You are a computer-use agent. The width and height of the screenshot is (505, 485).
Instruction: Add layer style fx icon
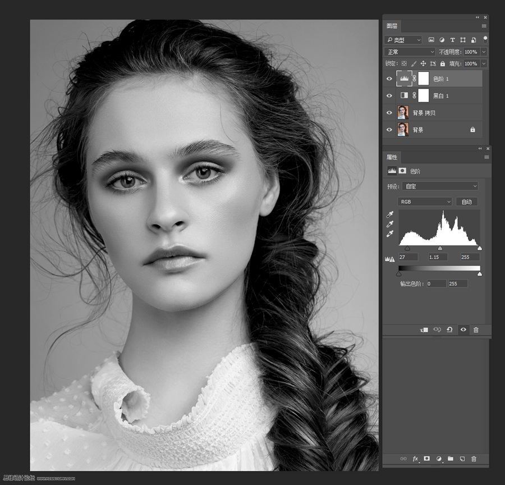415,459
